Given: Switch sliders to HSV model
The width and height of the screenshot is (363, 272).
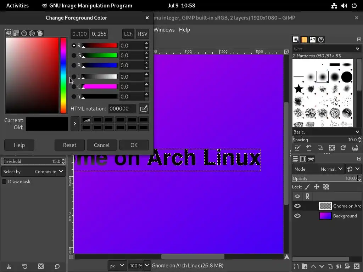Looking at the screenshot, I should click(x=143, y=34).
